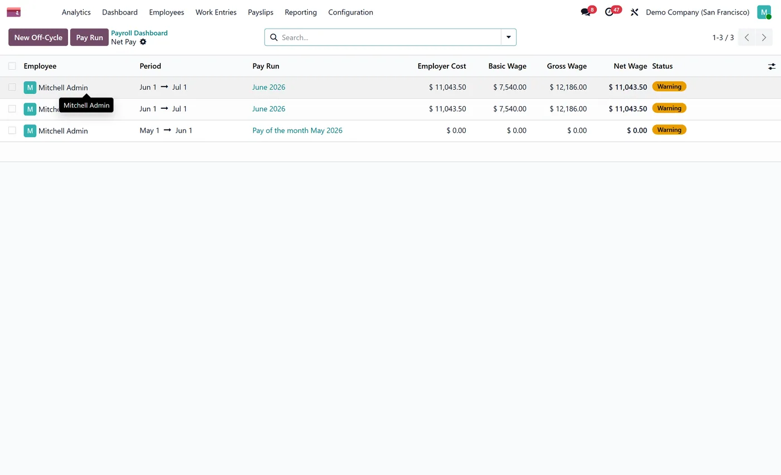This screenshot has height=475, width=781.
Task: Click the May 1 → Jun 1 period cell
Action: pos(166,131)
